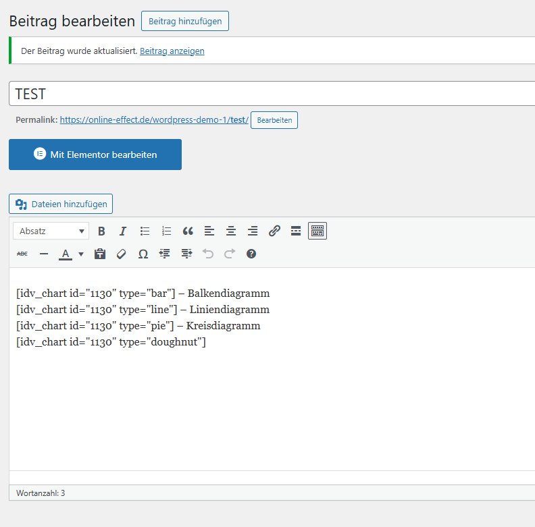The width and height of the screenshot is (535, 527).
Task: Click Mit Elementor bearbeiten button
Action: click(x=95, y=155)
